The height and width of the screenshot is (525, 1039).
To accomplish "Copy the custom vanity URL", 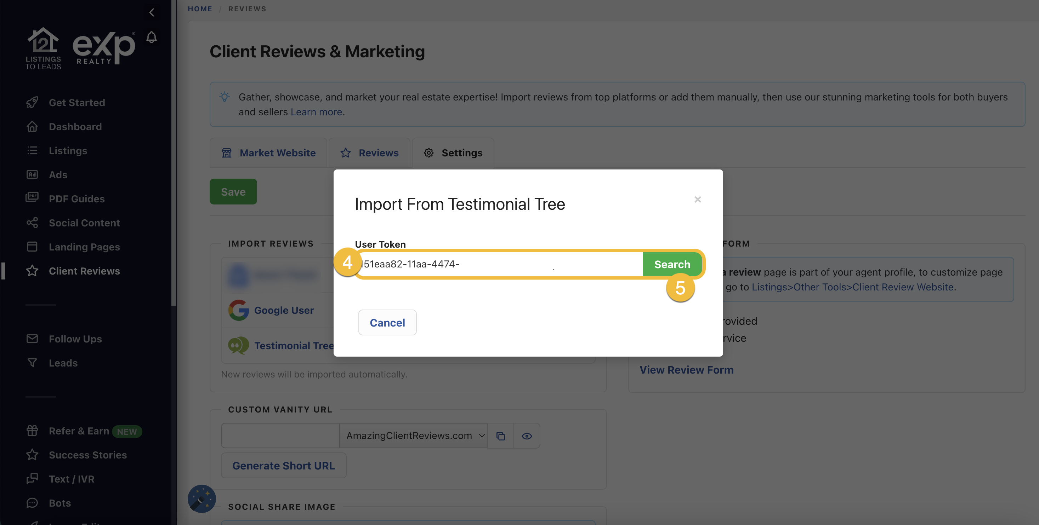I will point(501,435).
